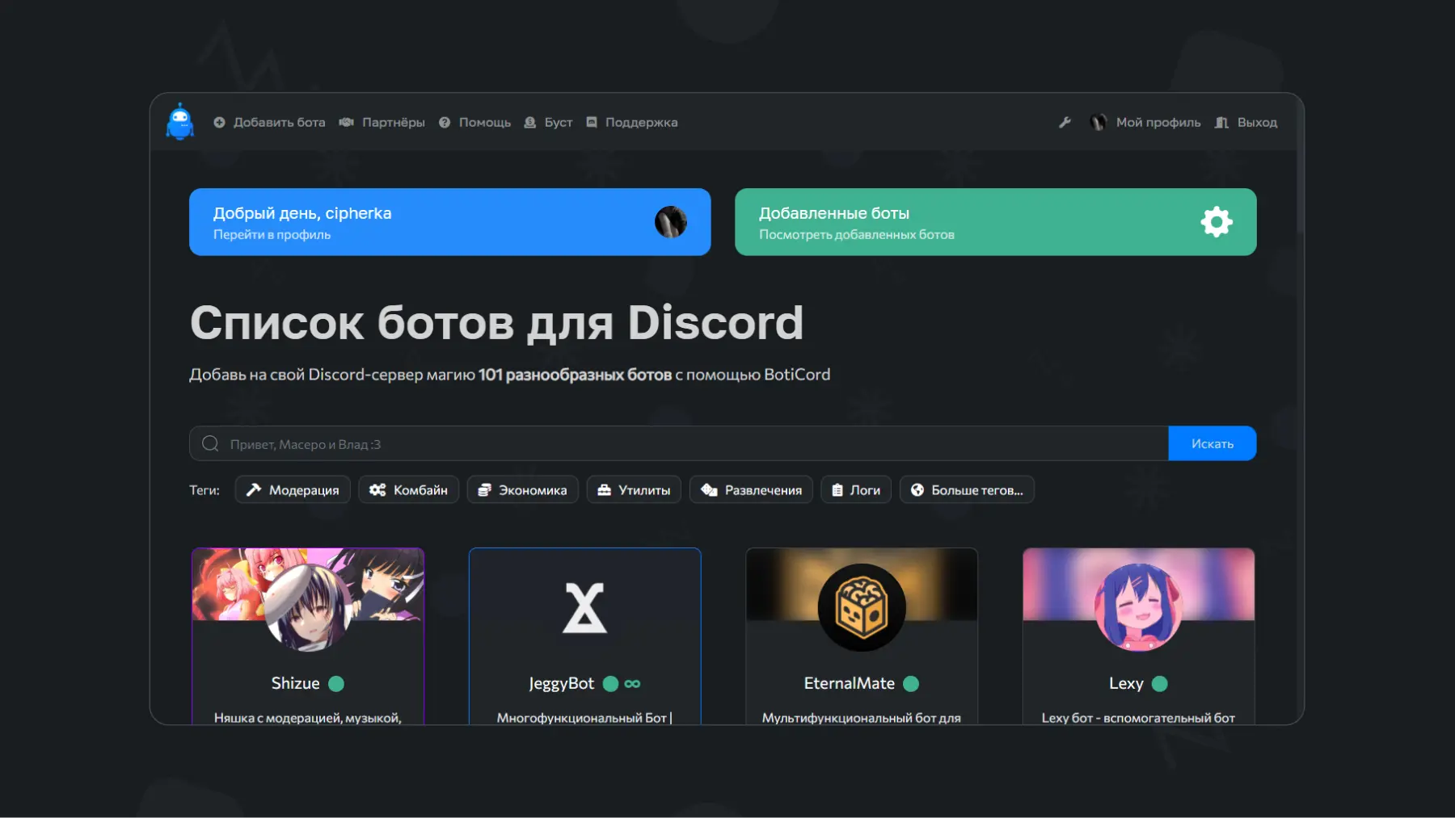This screenshot has height=818, width=1455.
Task: Open the Добавленные боты green banner
Action: click(x=995, y=222)
